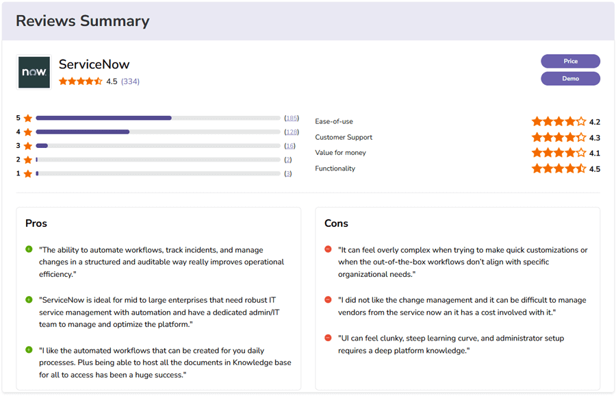
Task: Open the (185) five-star reviews link
Action: pyautogui.click(x=291, y=118)
